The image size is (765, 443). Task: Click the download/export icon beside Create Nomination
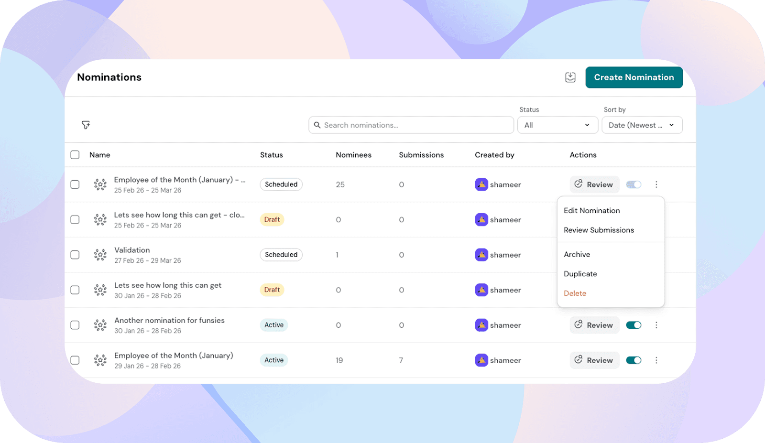click(x=570, y=77)
